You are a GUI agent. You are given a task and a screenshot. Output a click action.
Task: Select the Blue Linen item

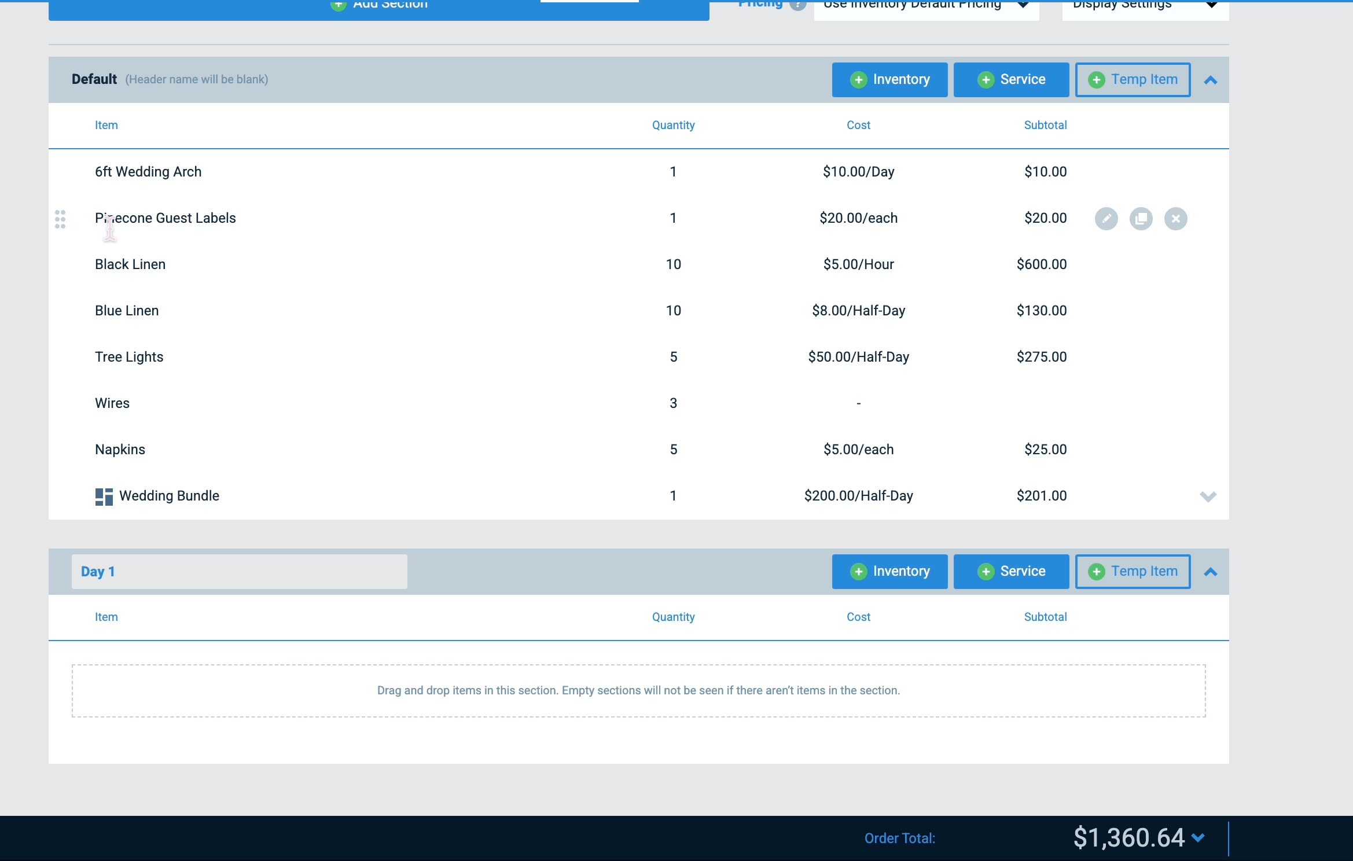pyautogui.click(x=127, y=311)
